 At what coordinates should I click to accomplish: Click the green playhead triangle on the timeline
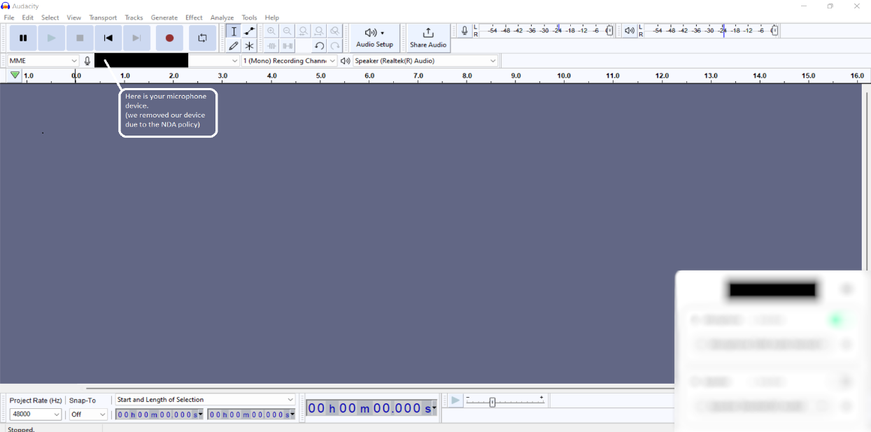(15, 75)
